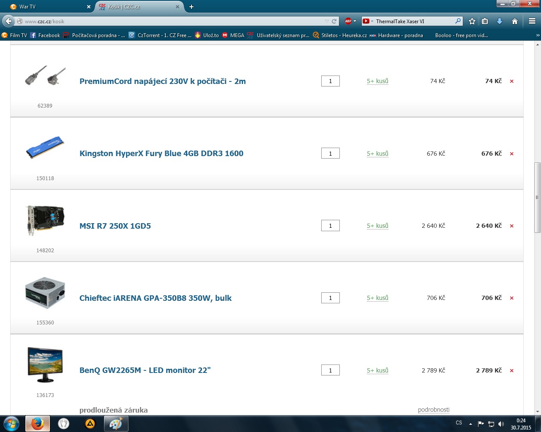Remove Chieftec iARENA power supply from cart
This screenshot has height=432, width=541.
click(511, 298)
